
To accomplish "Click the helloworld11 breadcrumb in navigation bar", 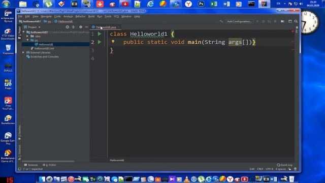I will (x=30, y=21).
